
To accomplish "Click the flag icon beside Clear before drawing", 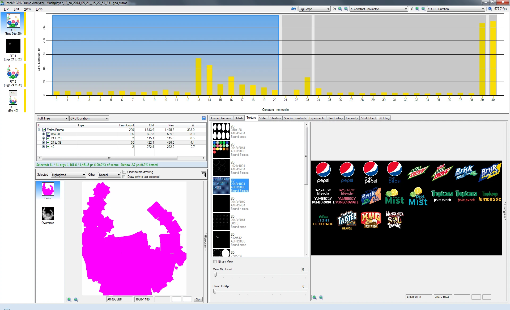I will [x=203, y=174].
